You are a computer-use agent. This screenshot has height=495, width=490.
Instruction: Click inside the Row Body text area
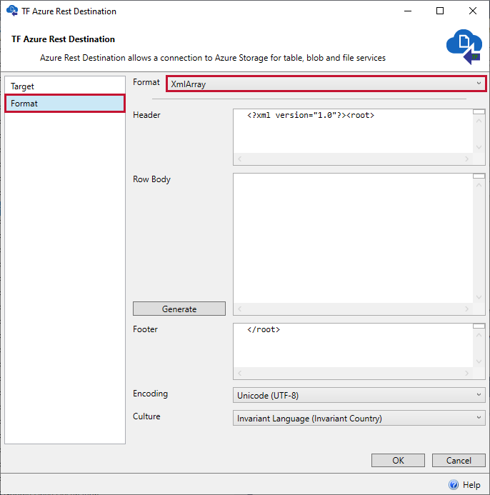click(x=353, y=239)
